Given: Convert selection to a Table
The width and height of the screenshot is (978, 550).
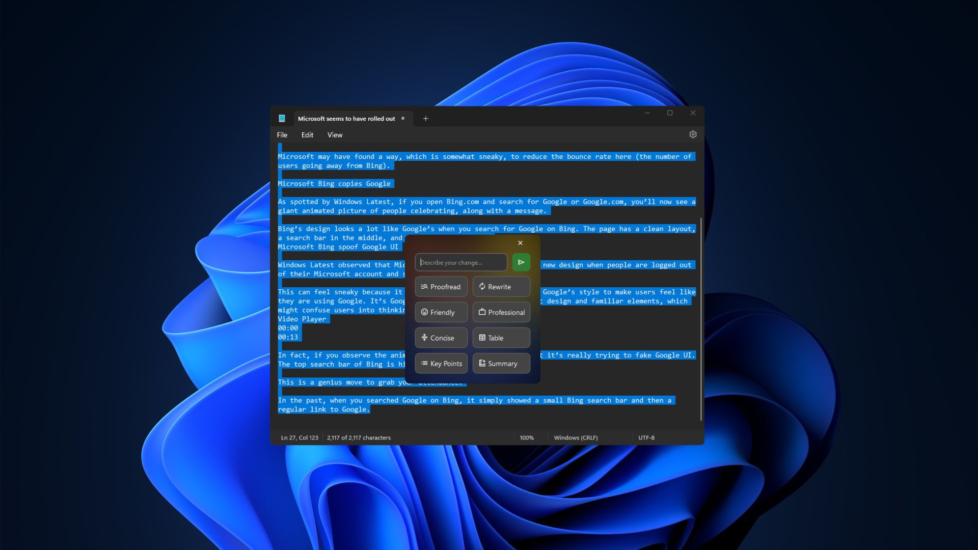Looking at the screenshot, I should [501, 338].
